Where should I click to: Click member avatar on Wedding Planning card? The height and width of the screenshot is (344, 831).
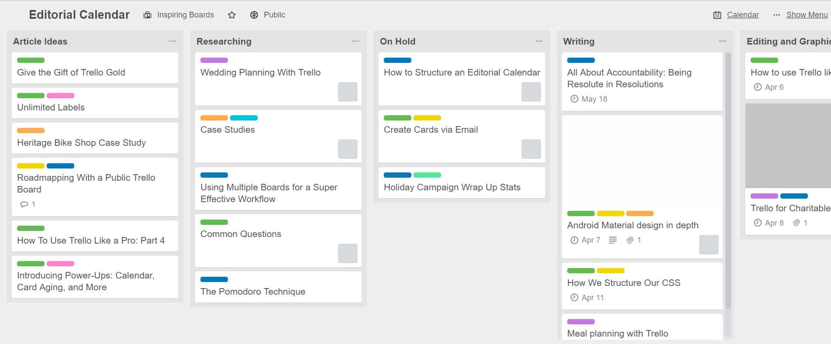pos(348,92)
